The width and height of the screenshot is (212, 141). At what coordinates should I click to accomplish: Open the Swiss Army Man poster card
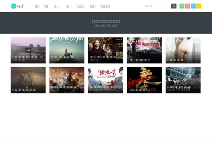[67, 50]
